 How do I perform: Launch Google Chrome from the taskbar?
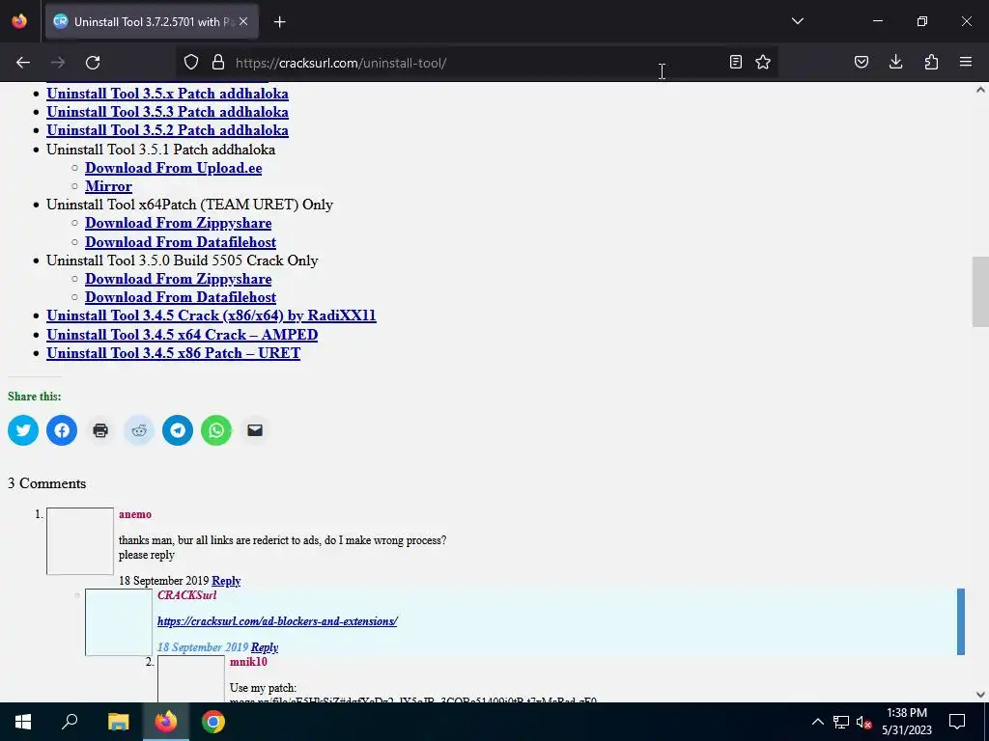click(x=213, y=722)
